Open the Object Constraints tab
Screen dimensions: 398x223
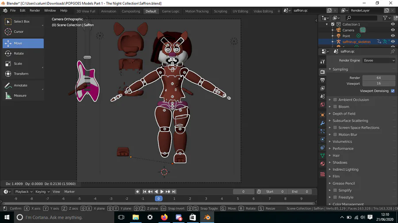(322, 147)
